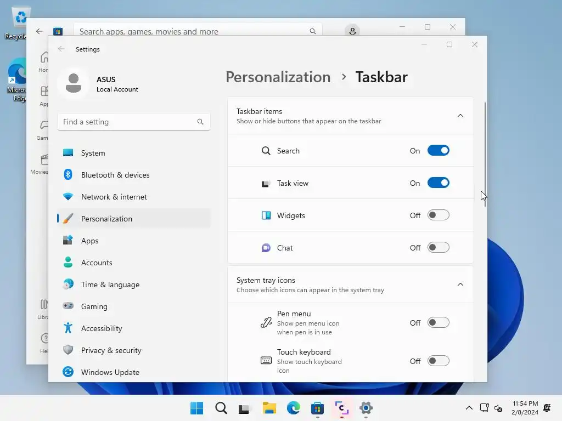Open Accounts settings
The width and height of the screenshot is (562, 421).
(134, 263)
